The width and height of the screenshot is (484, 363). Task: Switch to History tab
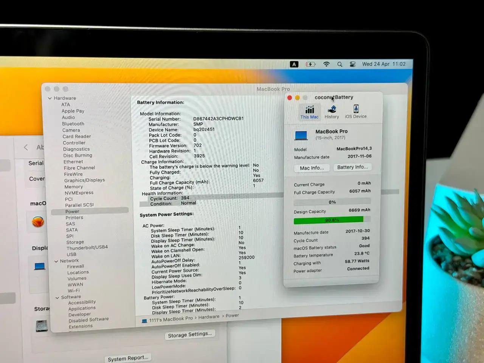(332, 112)
